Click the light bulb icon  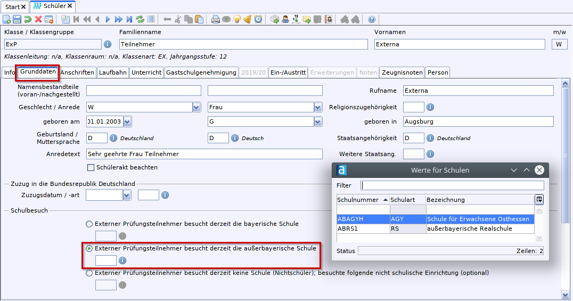pos(237,19)
